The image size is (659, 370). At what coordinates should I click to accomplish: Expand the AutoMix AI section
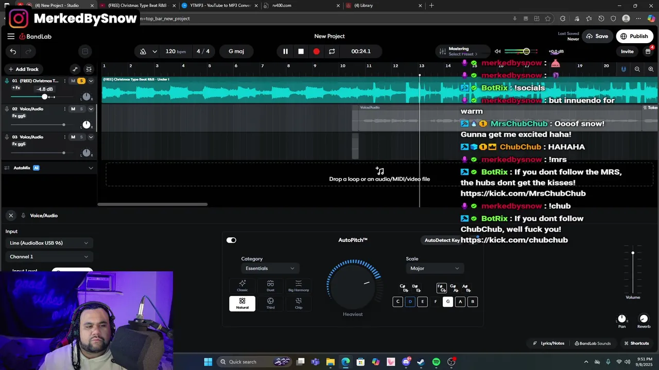(91, 168)
